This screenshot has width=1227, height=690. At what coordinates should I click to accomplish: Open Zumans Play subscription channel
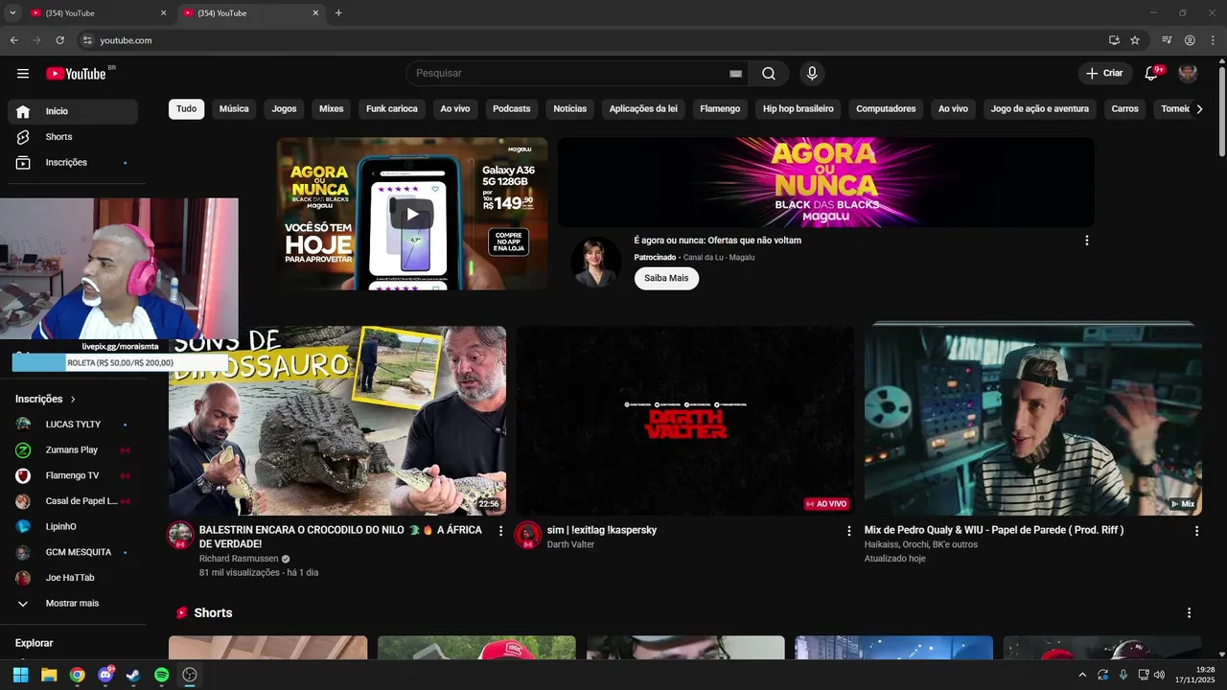(73, 450)
